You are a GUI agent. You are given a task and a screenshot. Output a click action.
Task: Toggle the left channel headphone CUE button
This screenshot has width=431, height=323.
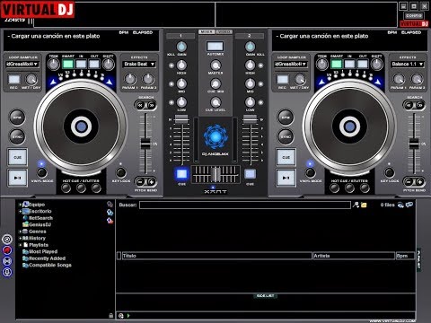click(181, 174)
